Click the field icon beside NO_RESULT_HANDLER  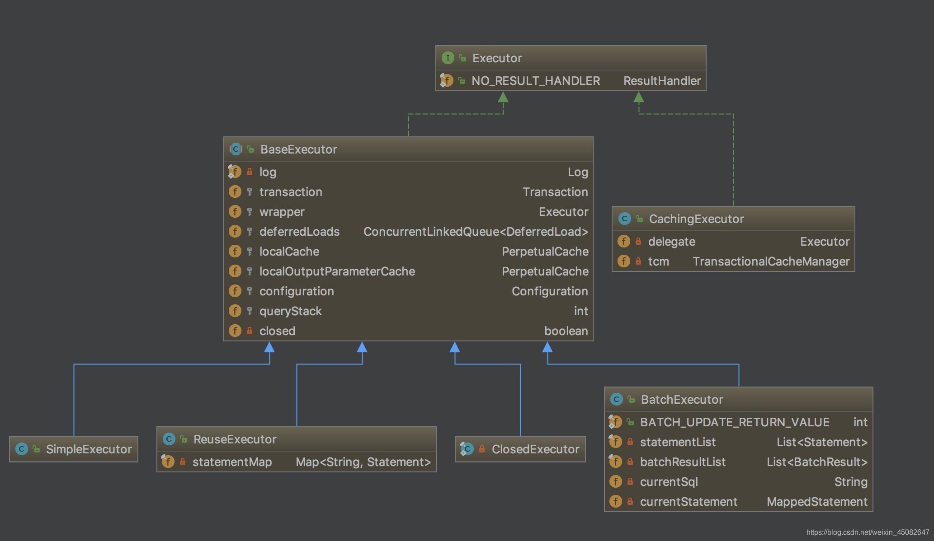point(447,80)
